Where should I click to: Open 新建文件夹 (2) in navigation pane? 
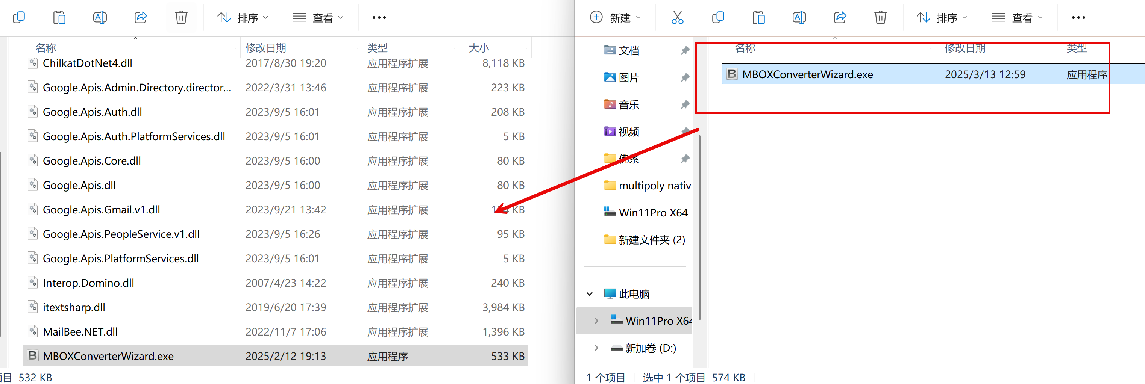point(651,240)
